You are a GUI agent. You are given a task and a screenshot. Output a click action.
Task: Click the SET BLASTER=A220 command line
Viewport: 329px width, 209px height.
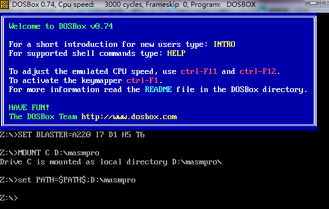pyautogui.click(x=72, y=135)
